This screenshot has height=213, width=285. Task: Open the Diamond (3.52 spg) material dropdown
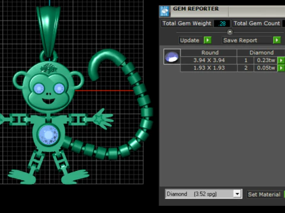(237, 194)
